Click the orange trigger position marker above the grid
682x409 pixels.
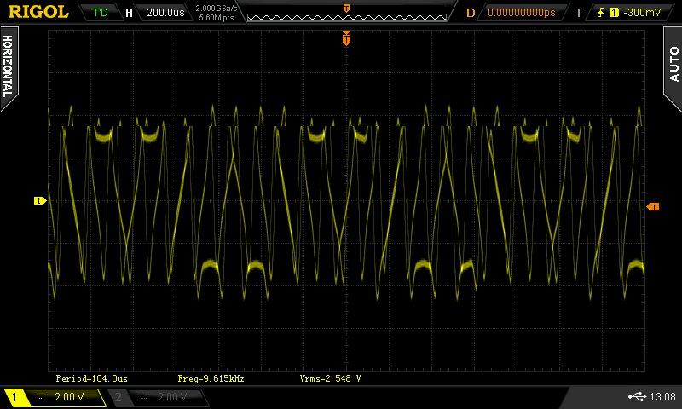click(346, 38)
